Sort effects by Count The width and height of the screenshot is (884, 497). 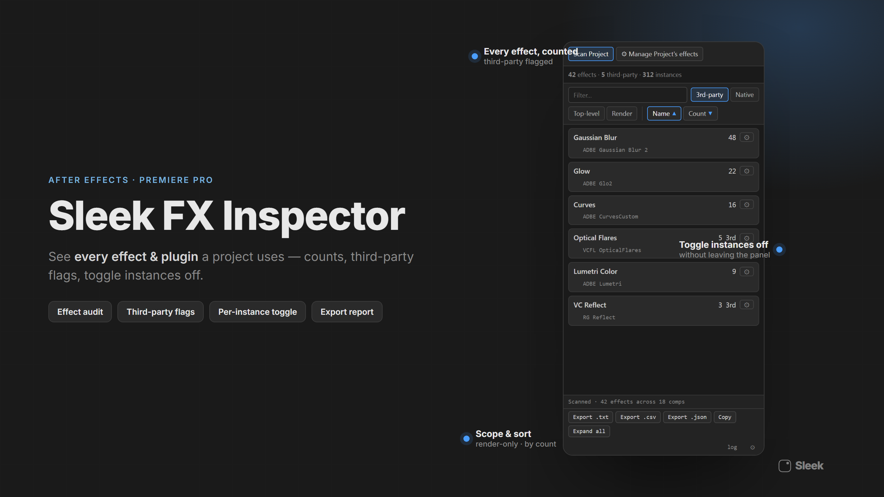(x=700, y=114)
